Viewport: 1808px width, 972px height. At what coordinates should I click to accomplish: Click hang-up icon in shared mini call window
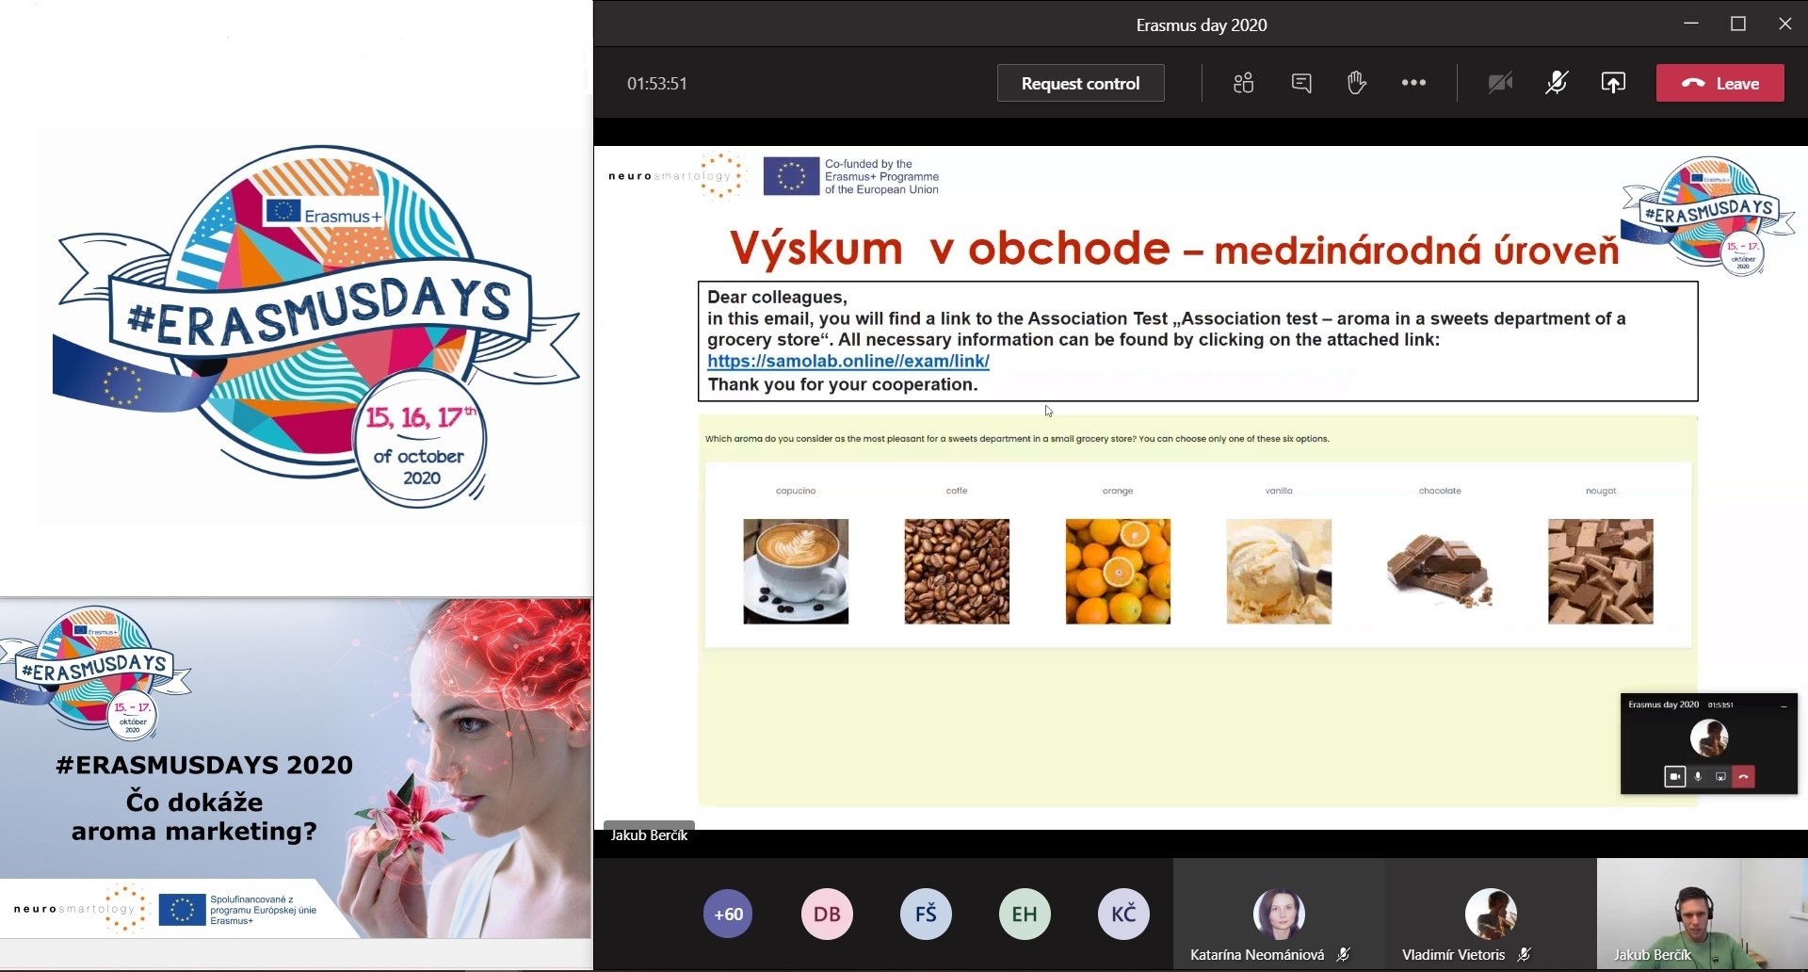point(1743,776)
